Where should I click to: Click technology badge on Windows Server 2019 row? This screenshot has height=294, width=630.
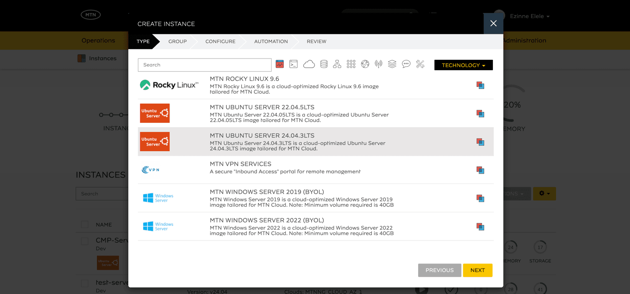pyautogui.click(x=480, y=198)
